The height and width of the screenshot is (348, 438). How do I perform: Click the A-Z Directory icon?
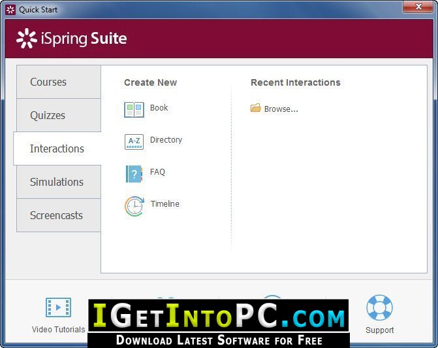pyautogui.click(x=134, y=142)
